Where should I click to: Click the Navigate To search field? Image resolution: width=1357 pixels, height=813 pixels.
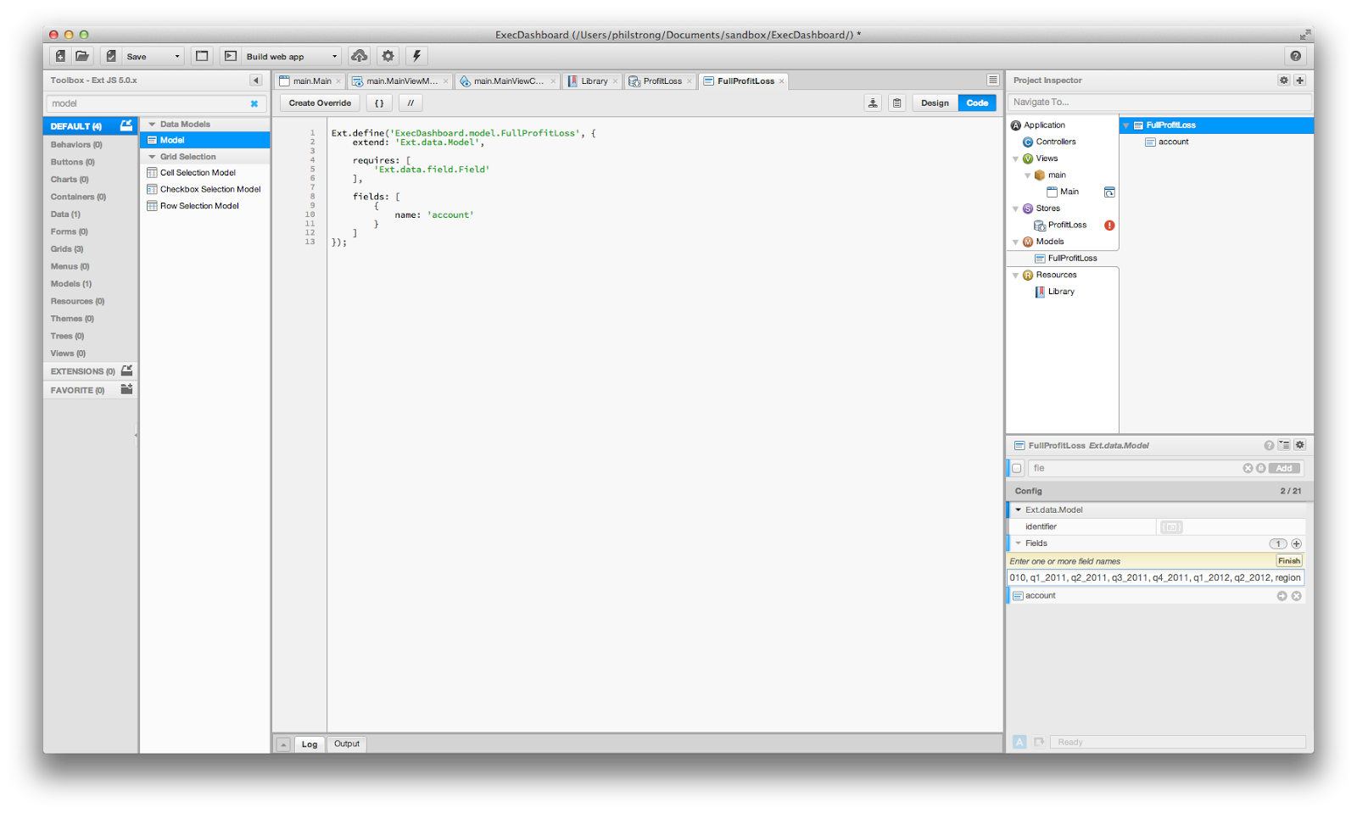[1159, 103]
